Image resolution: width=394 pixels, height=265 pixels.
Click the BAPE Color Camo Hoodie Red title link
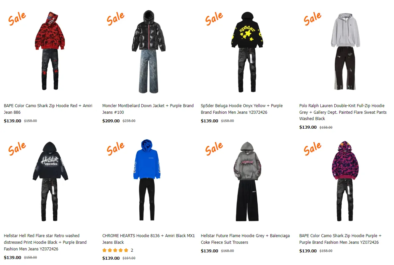[48, 109]
